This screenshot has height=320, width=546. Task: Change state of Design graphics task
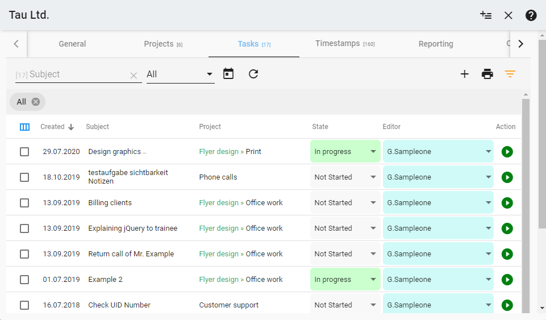click(345, 152)
